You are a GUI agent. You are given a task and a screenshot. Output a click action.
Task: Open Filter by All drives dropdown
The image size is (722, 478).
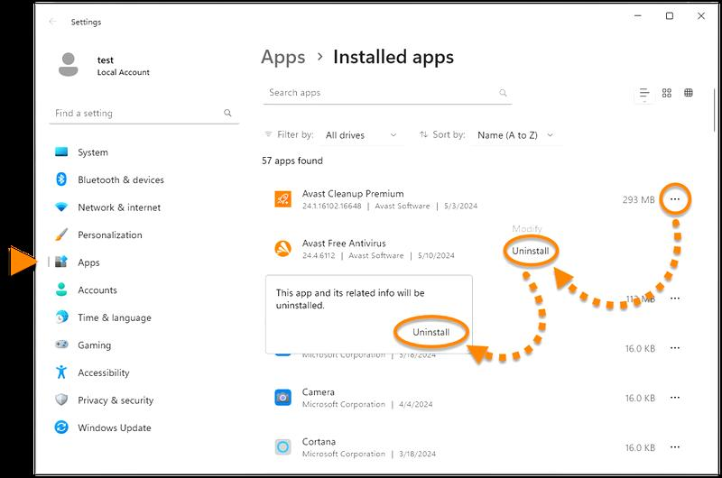361,135
